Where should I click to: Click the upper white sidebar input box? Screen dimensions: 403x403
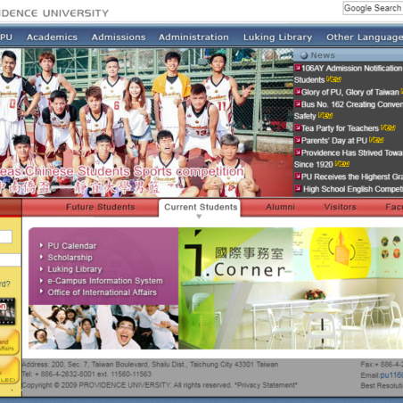point(6,237)
